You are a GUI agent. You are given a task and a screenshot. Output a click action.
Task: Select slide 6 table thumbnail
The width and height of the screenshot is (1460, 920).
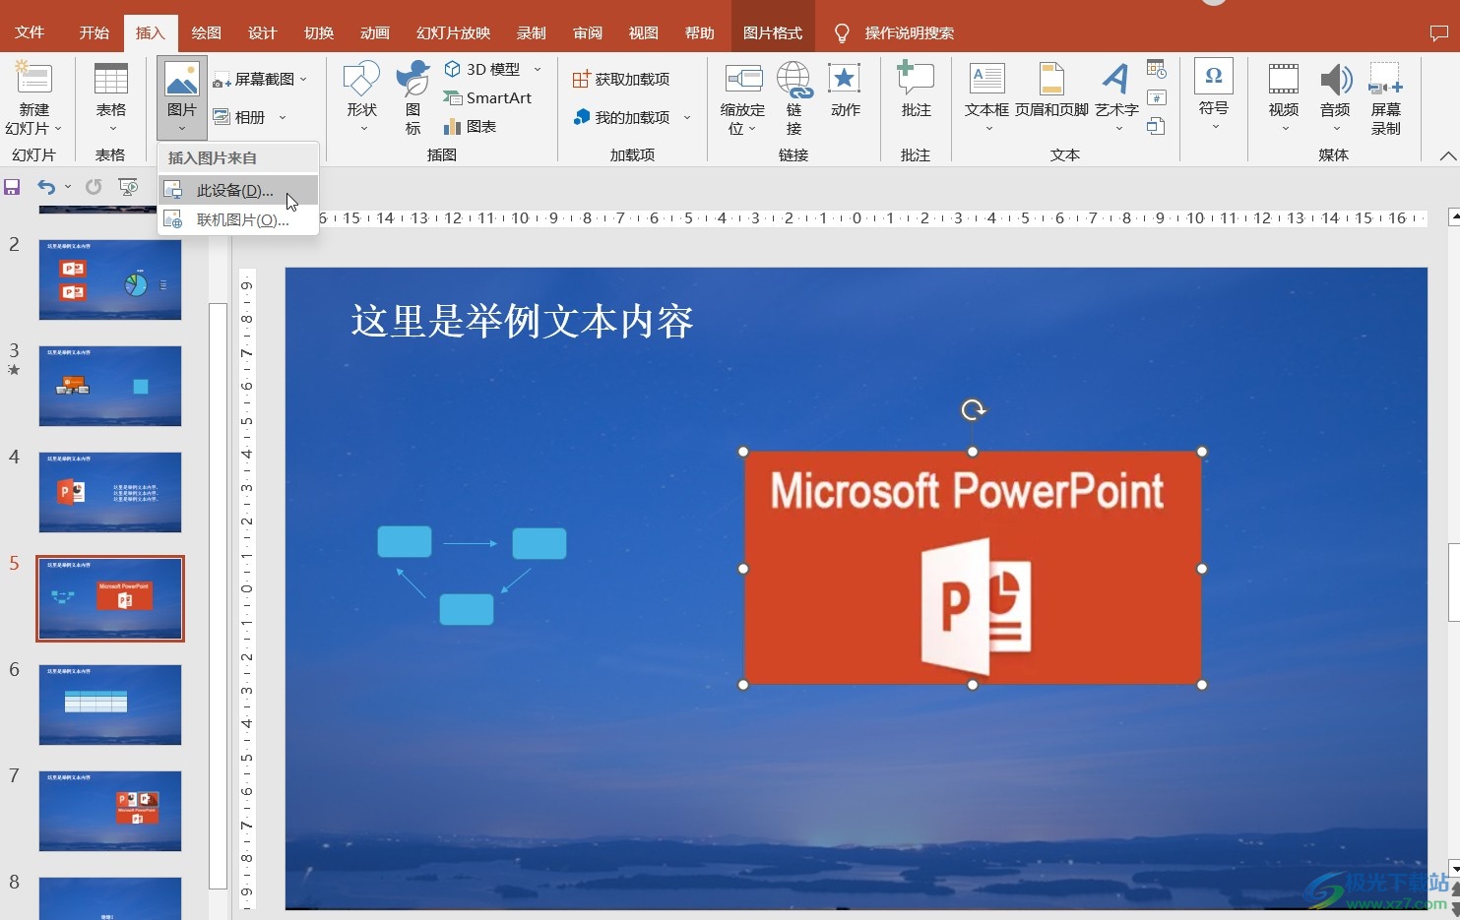110,705
